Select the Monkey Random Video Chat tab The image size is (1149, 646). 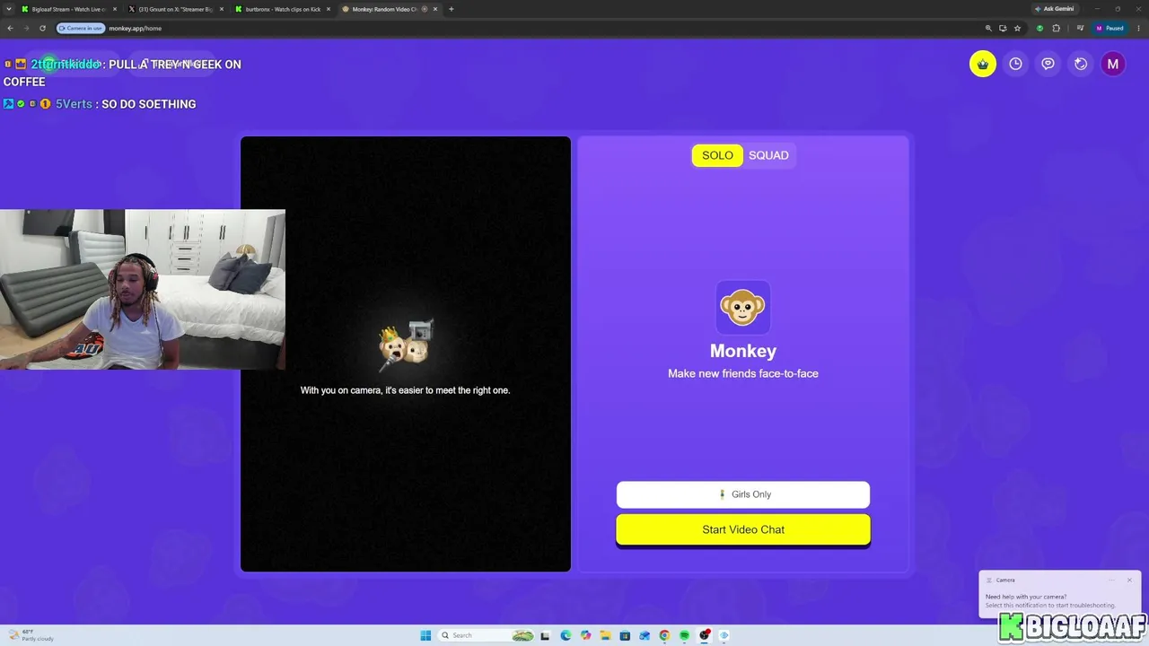388,9
